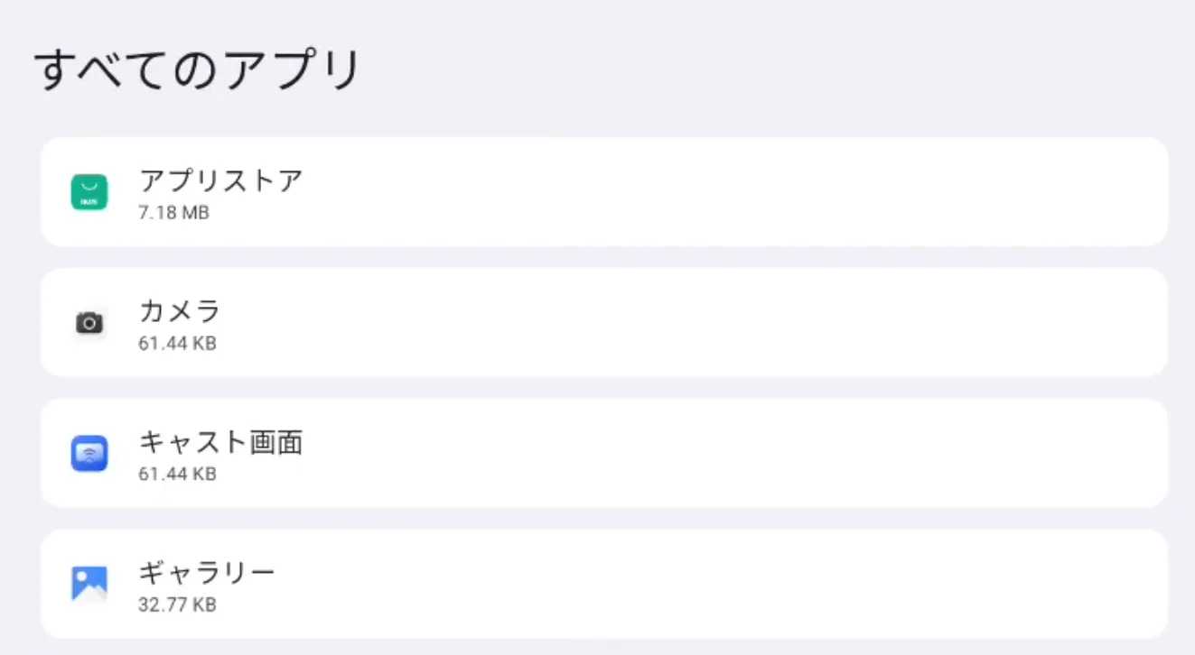
Task: Select the ギャラリー label
Action: click(207, 572)
